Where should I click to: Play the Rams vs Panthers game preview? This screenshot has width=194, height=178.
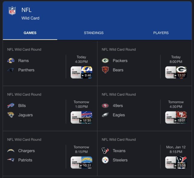click(x=81, y=73)
